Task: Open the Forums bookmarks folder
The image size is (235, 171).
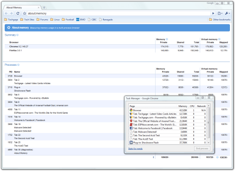Action: pyautogui.click(x=42, y=20)
